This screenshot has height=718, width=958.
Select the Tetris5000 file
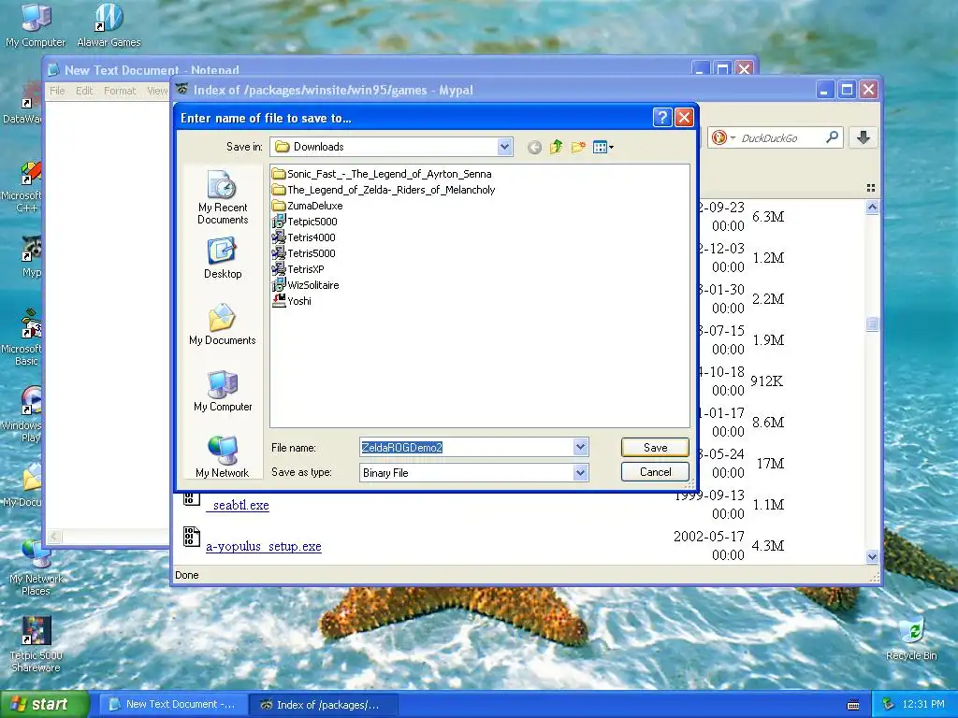point(304,253)
